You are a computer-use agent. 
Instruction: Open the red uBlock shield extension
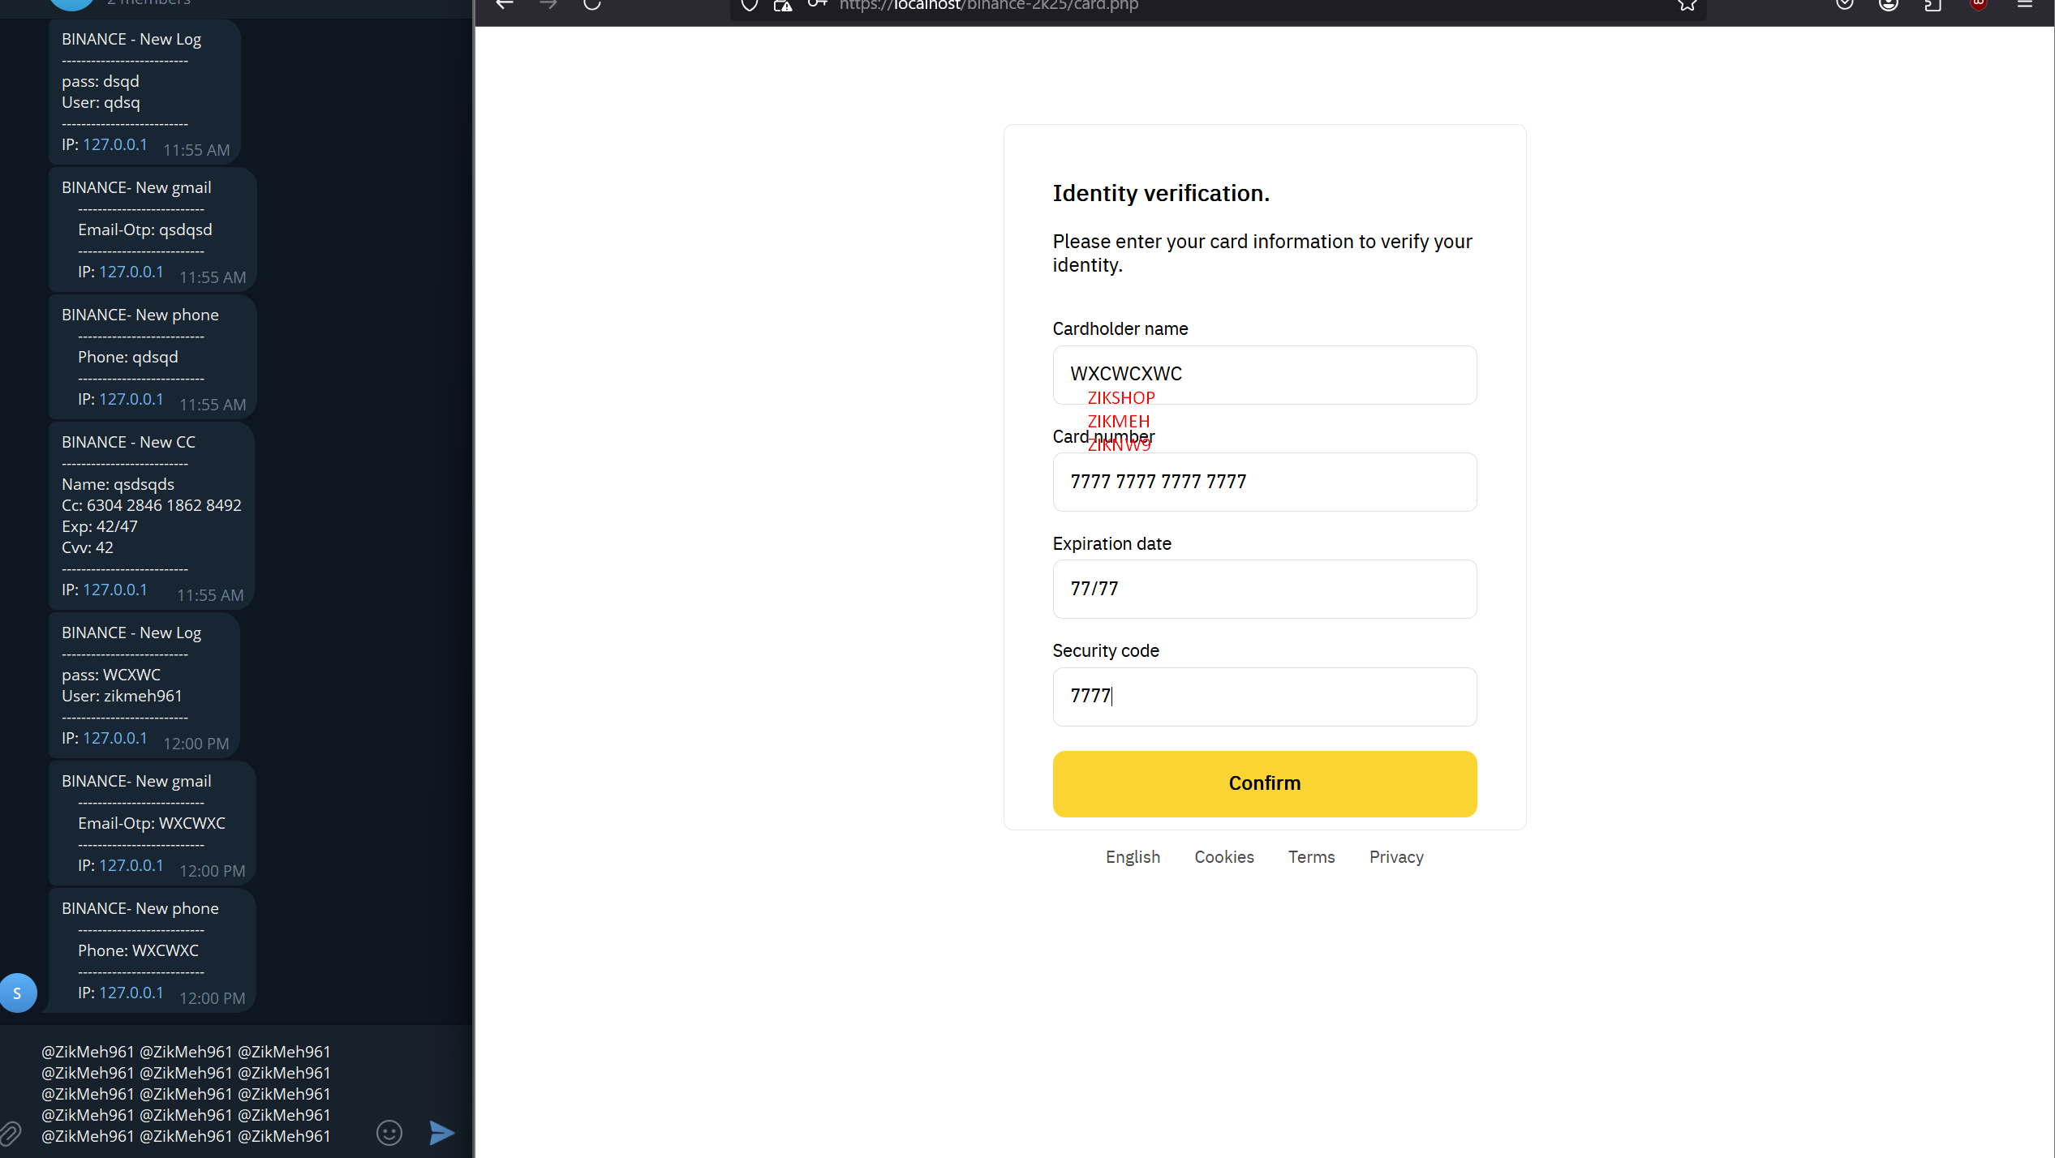point(1979,5)
